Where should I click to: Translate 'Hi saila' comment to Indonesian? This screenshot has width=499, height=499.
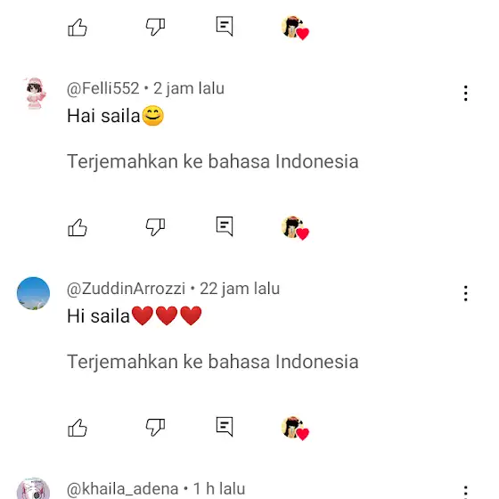click(213, 362)
